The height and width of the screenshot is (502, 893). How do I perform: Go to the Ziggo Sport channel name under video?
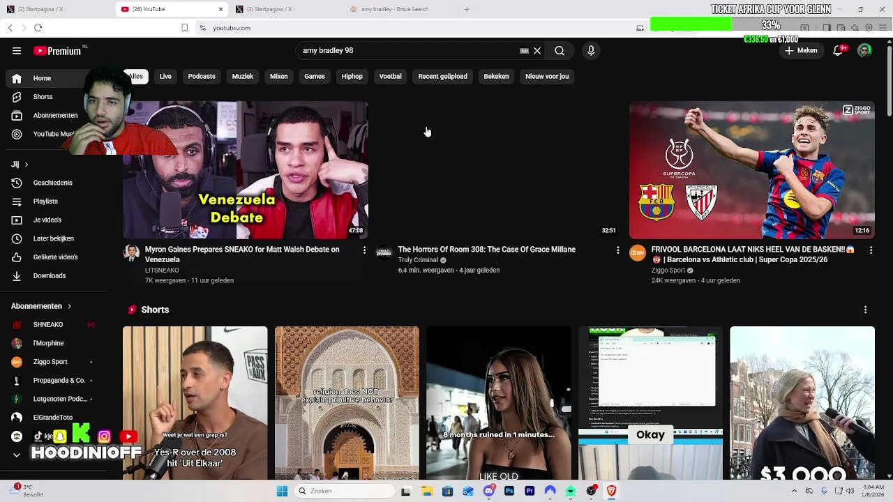point(668,271)
